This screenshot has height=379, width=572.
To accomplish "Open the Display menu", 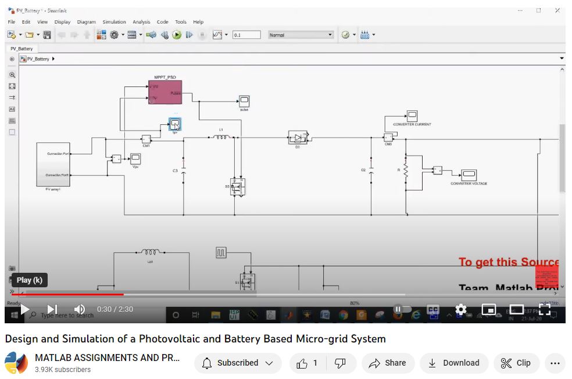I will (62, 22).
